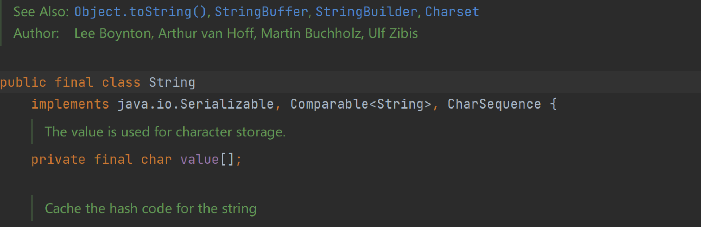Click java.io.Serializable in the implements clause
702x228 pixels.
[x=196, y=104]
